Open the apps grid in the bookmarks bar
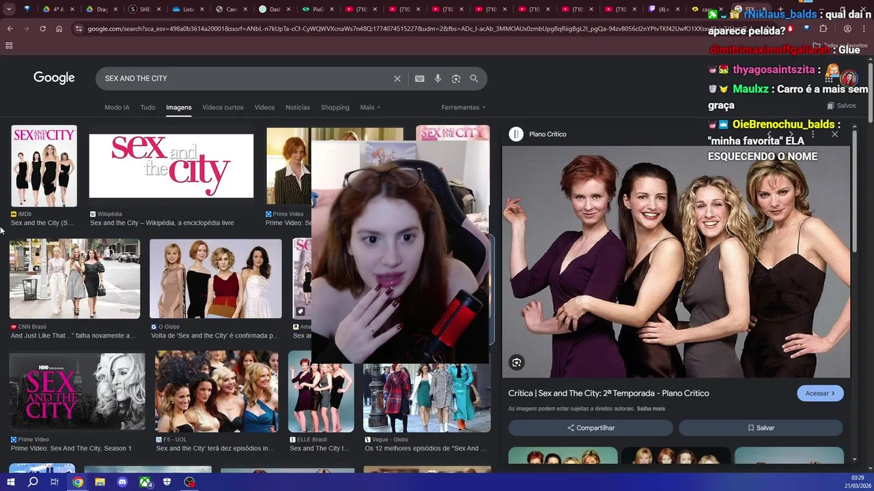The width and height of the screenshot is (874, 491). (9, 46)
